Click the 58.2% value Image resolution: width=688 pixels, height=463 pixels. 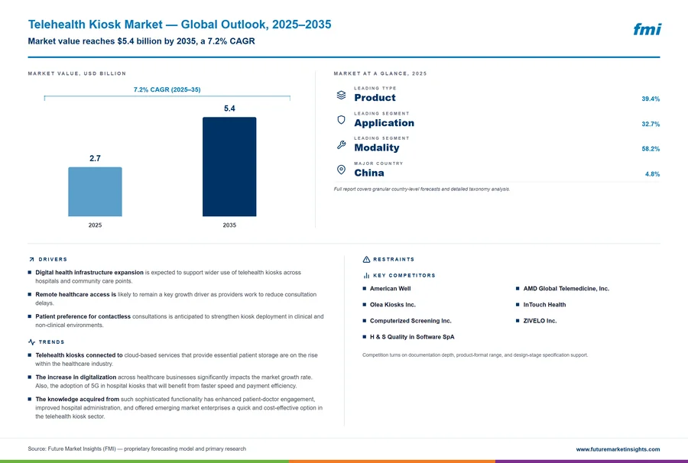click(x=651, y=149)
